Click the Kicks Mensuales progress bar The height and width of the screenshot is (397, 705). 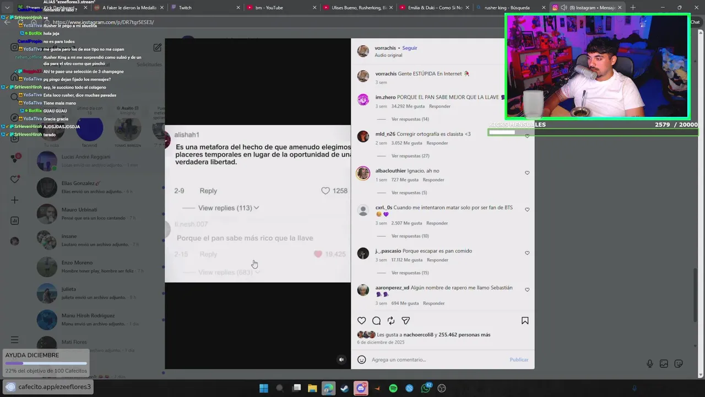click(593, 132)
